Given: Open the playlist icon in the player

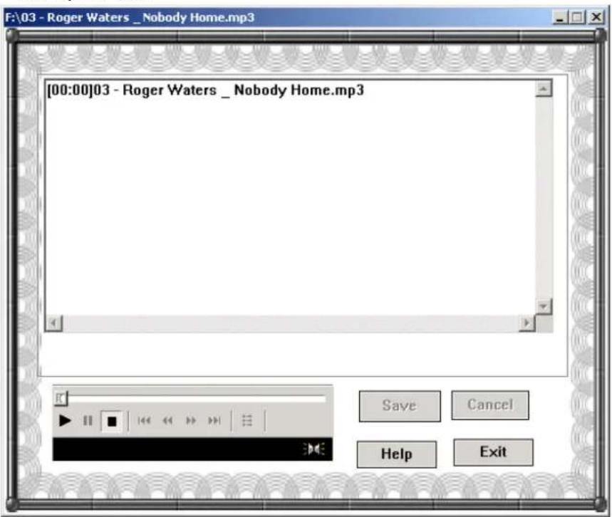Looking at the screenshot, I should [x=247, y=421].
